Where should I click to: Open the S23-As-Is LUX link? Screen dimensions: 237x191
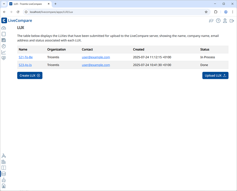(x=25, y=65)
